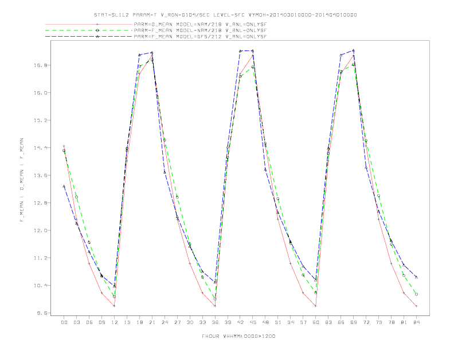Click x-axis tick label 60
The height and width of the screenshot is (351, 454).
point(316,322)
